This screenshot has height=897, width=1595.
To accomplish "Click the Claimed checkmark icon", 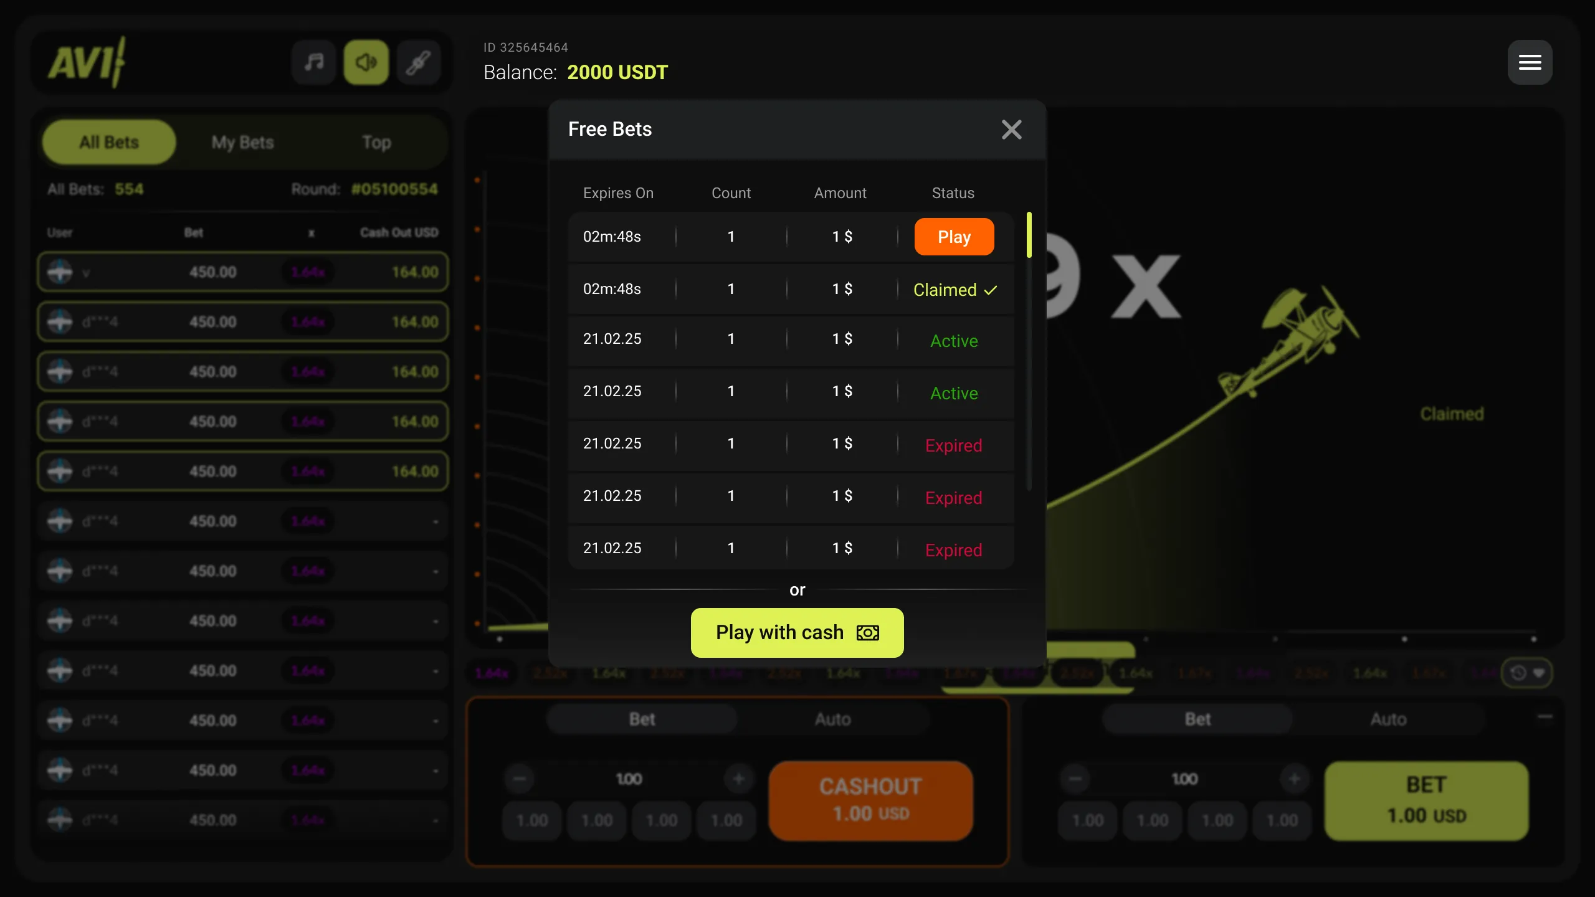I will click(x=991, y=290).
